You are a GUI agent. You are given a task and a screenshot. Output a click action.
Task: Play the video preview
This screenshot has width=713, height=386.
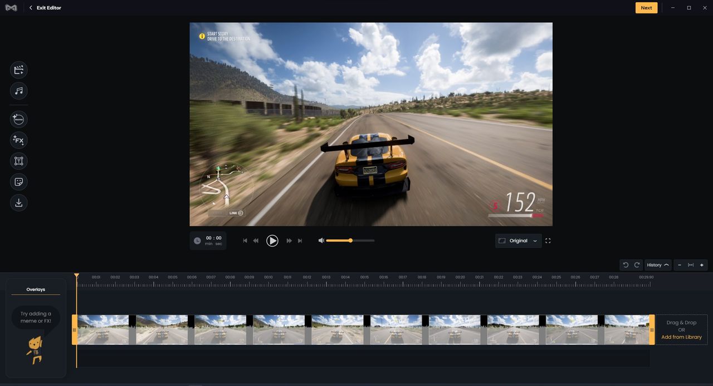tap(272, 241)
